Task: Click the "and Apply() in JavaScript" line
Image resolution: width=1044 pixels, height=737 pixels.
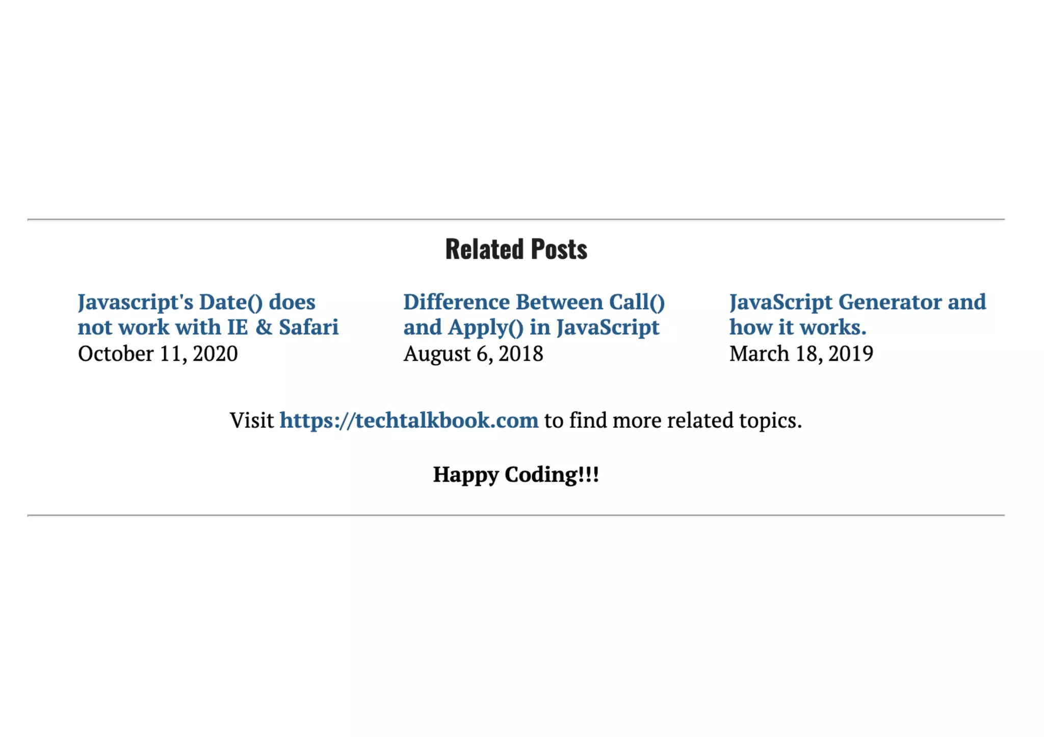Action: 531,327
